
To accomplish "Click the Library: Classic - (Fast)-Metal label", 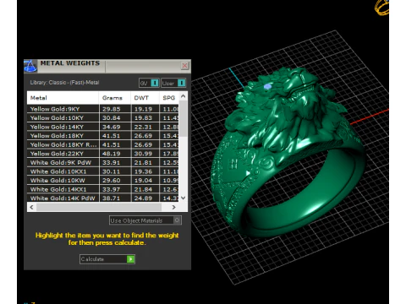I will click(64, 83).
